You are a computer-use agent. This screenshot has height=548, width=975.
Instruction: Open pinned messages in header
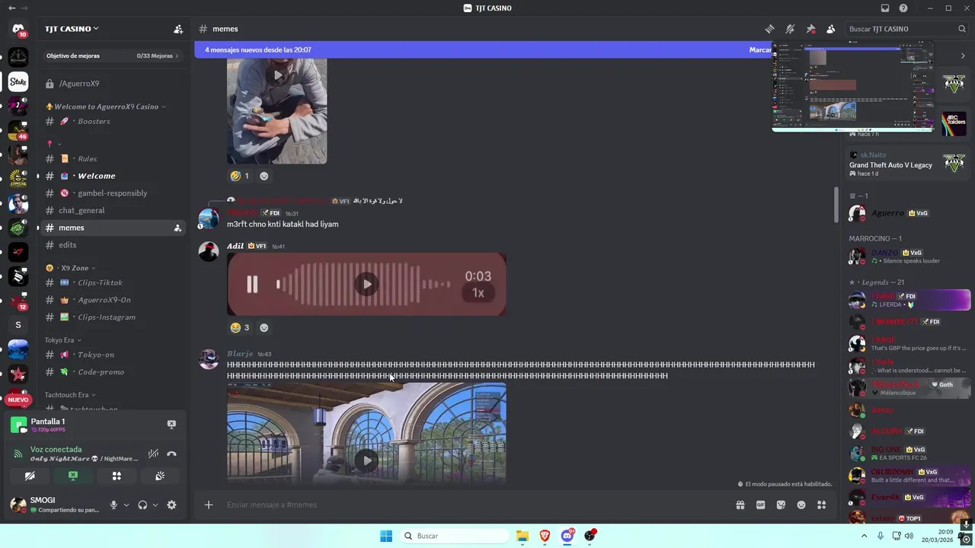tap(810, 29)
